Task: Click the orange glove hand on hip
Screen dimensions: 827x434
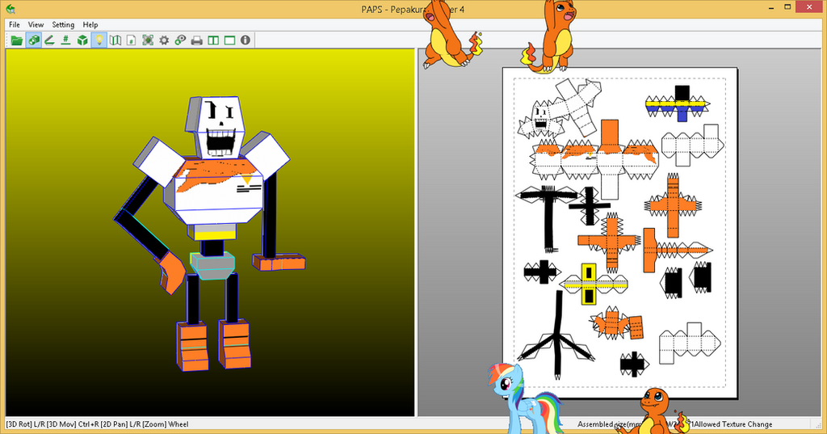Action: click(x=171, y=272)
